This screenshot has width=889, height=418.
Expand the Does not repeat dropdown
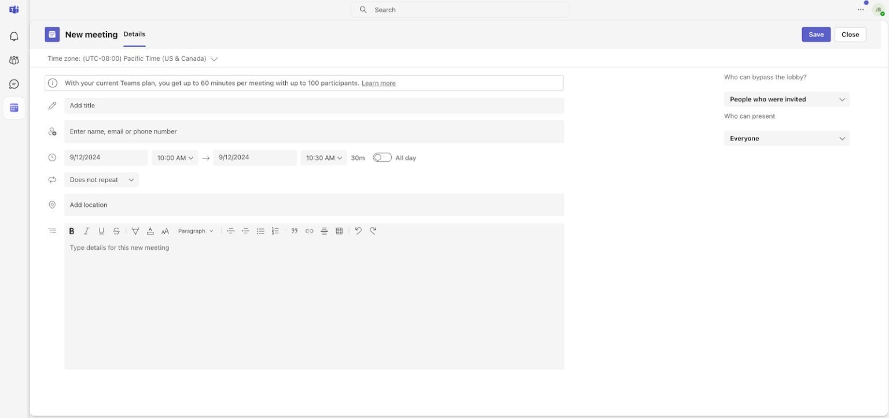tap(101, 180)
